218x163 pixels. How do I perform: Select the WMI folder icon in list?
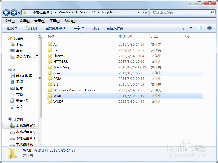(x=50, y=96)
